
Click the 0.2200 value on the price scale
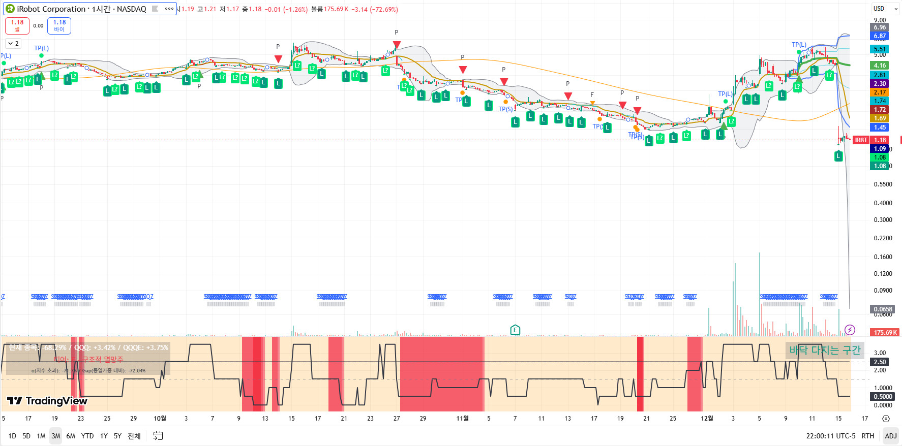coord(883,238)
